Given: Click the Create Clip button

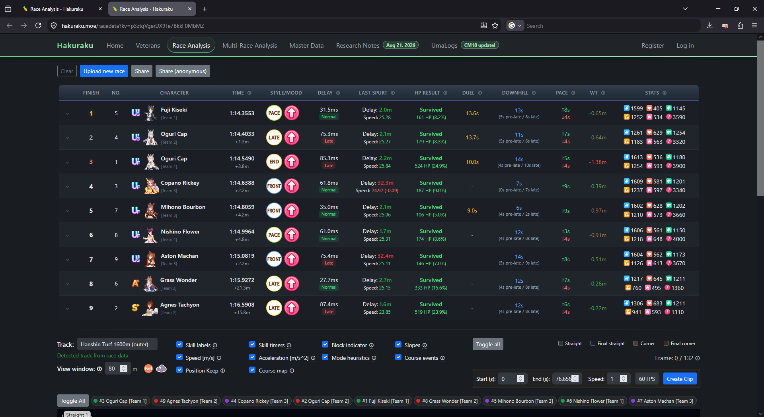Looking at the screenshot, I should 680,379.
